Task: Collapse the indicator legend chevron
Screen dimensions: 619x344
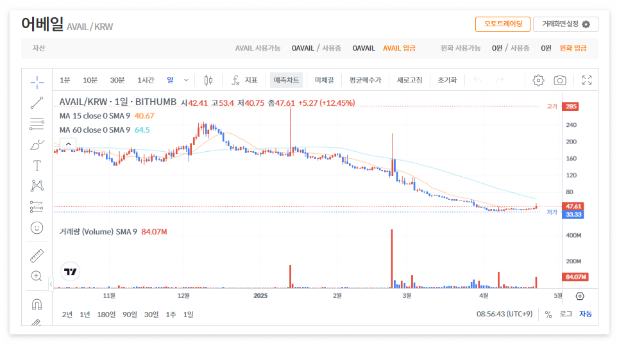Action: 68,144
